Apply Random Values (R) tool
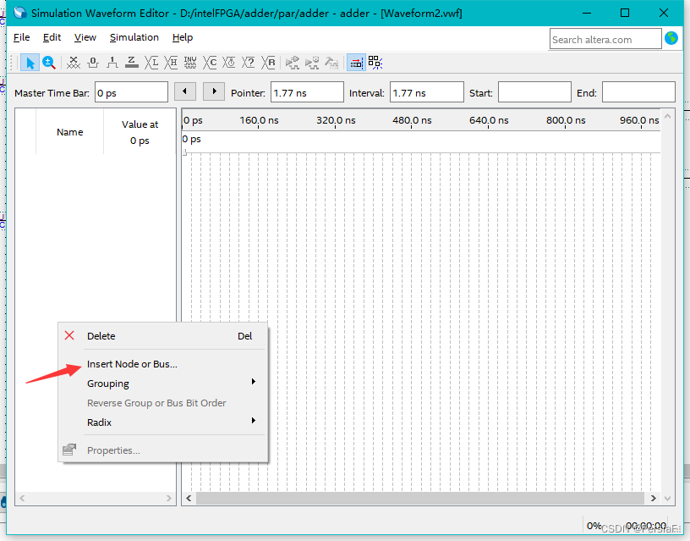This screenshot has width=690, height=541. click(x=268, y=63)
